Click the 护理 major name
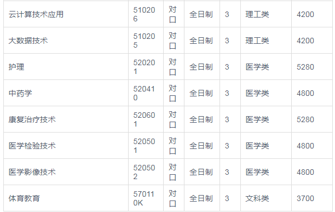Screen dimensions: 335x212 tap(16, 67)
